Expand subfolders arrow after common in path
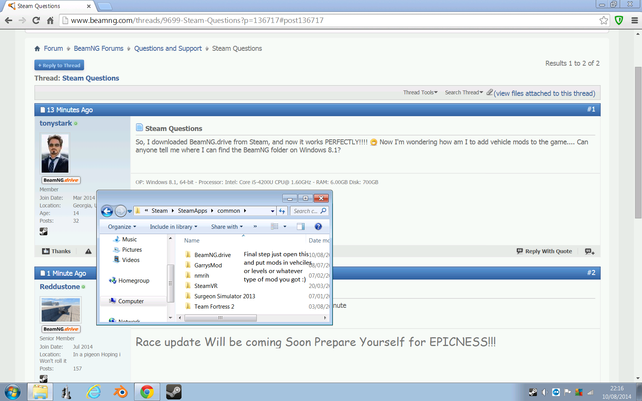 (x=245, y=211)
